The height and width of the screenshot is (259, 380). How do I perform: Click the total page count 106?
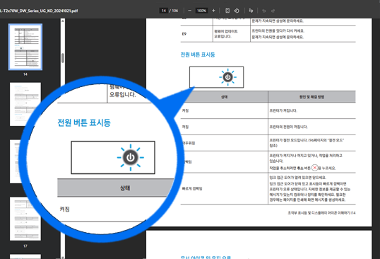tap(174, 11)
